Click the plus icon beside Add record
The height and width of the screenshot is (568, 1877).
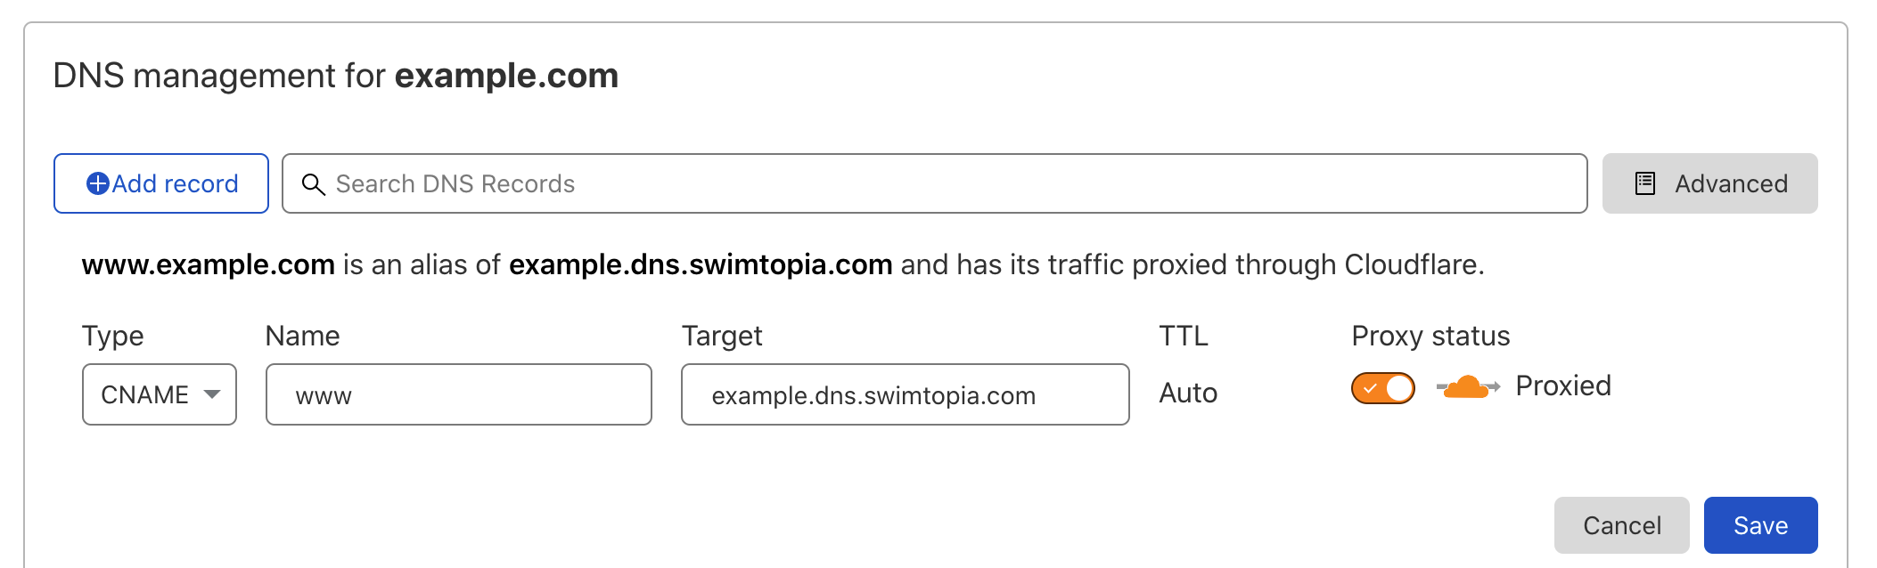(97, 183)
